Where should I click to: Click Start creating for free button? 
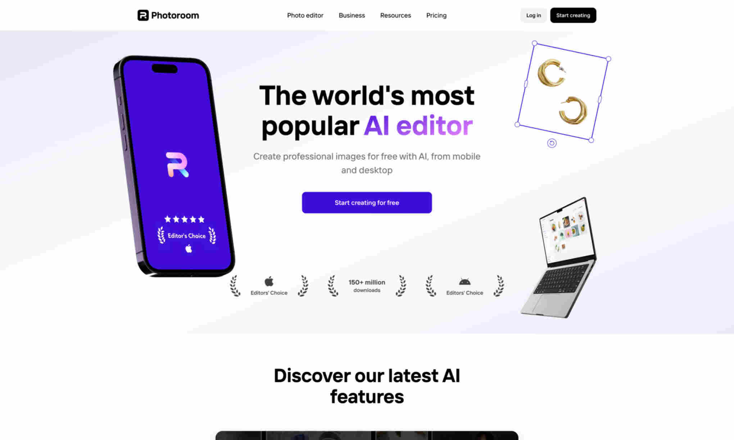[367, 203]
